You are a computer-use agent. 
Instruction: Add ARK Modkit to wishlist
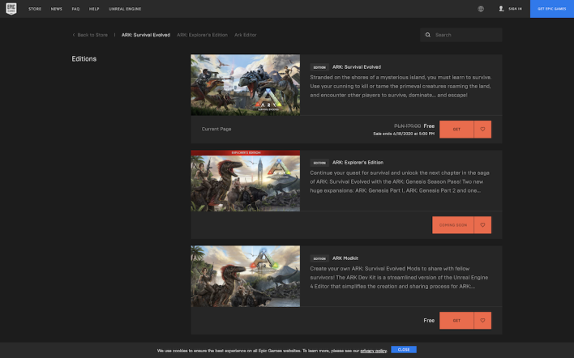(x=482, y=320)
